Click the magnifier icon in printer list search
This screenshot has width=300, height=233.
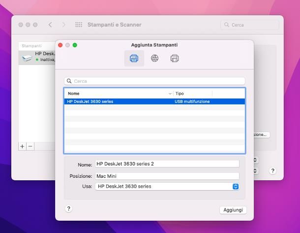click(x=69, y=81)
